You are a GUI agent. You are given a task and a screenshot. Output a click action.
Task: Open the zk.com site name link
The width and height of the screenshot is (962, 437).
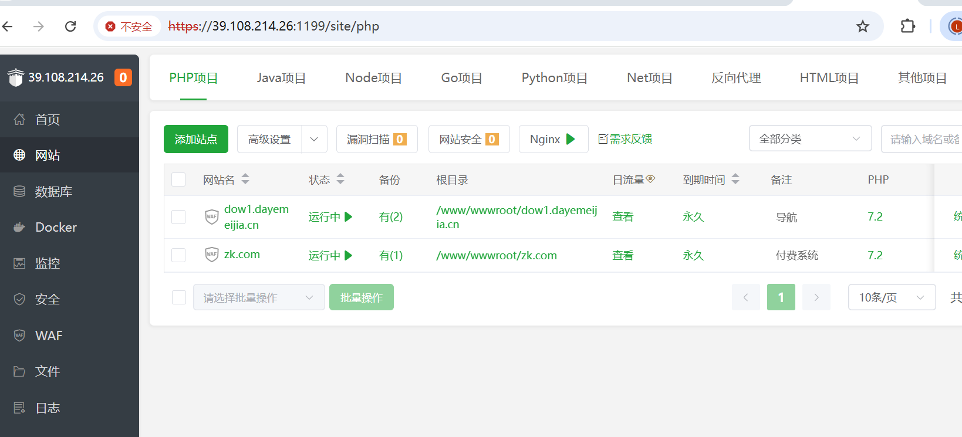coord(242,255)
